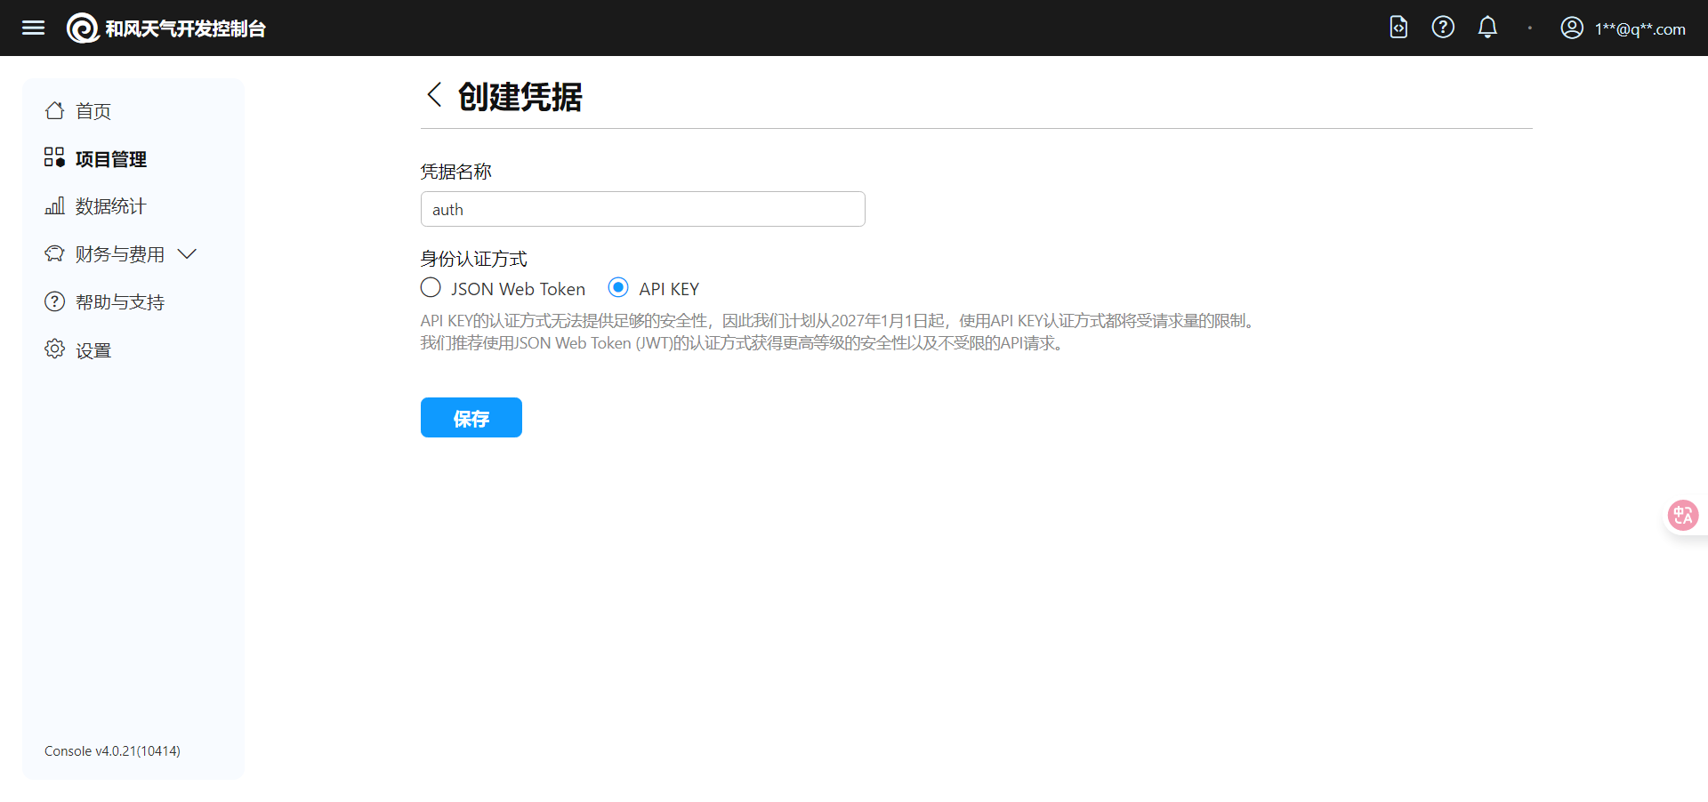Open the hamburger menu in the header
The image size is (1708, 802).
(33, 28)
